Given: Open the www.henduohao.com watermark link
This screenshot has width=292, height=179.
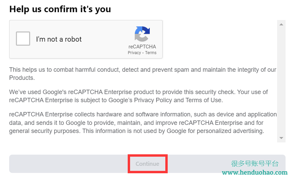Looking at the screenshot, I should click(x=255, y=173).
